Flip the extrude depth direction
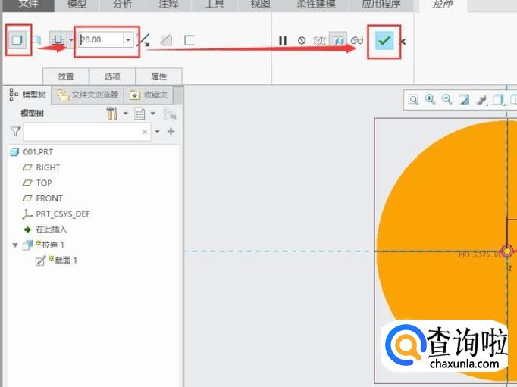The width and height of the screenshot is (517, 387). point(144,40)
